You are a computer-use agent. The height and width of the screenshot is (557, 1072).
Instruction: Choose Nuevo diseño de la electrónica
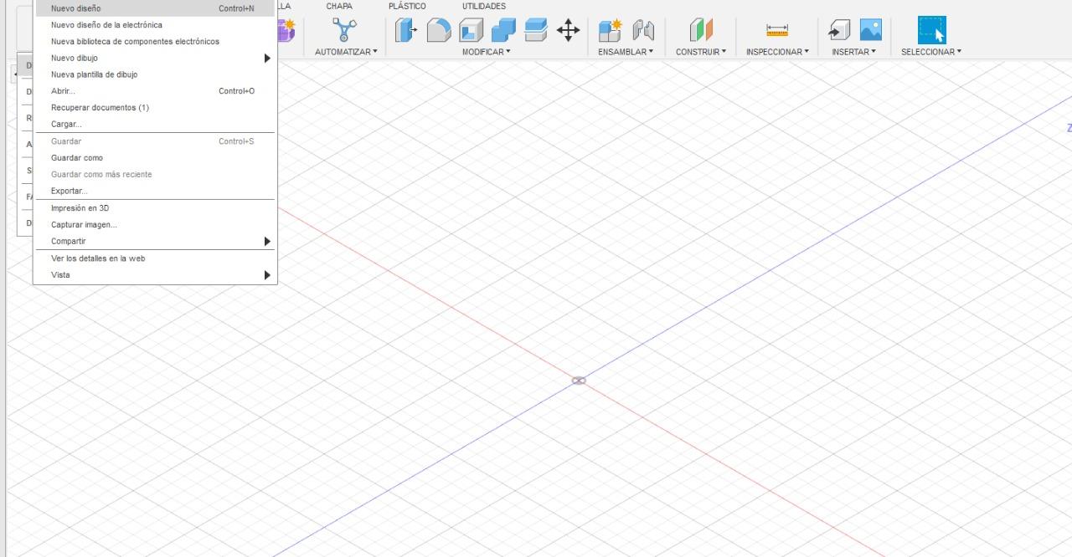(155, 25)
